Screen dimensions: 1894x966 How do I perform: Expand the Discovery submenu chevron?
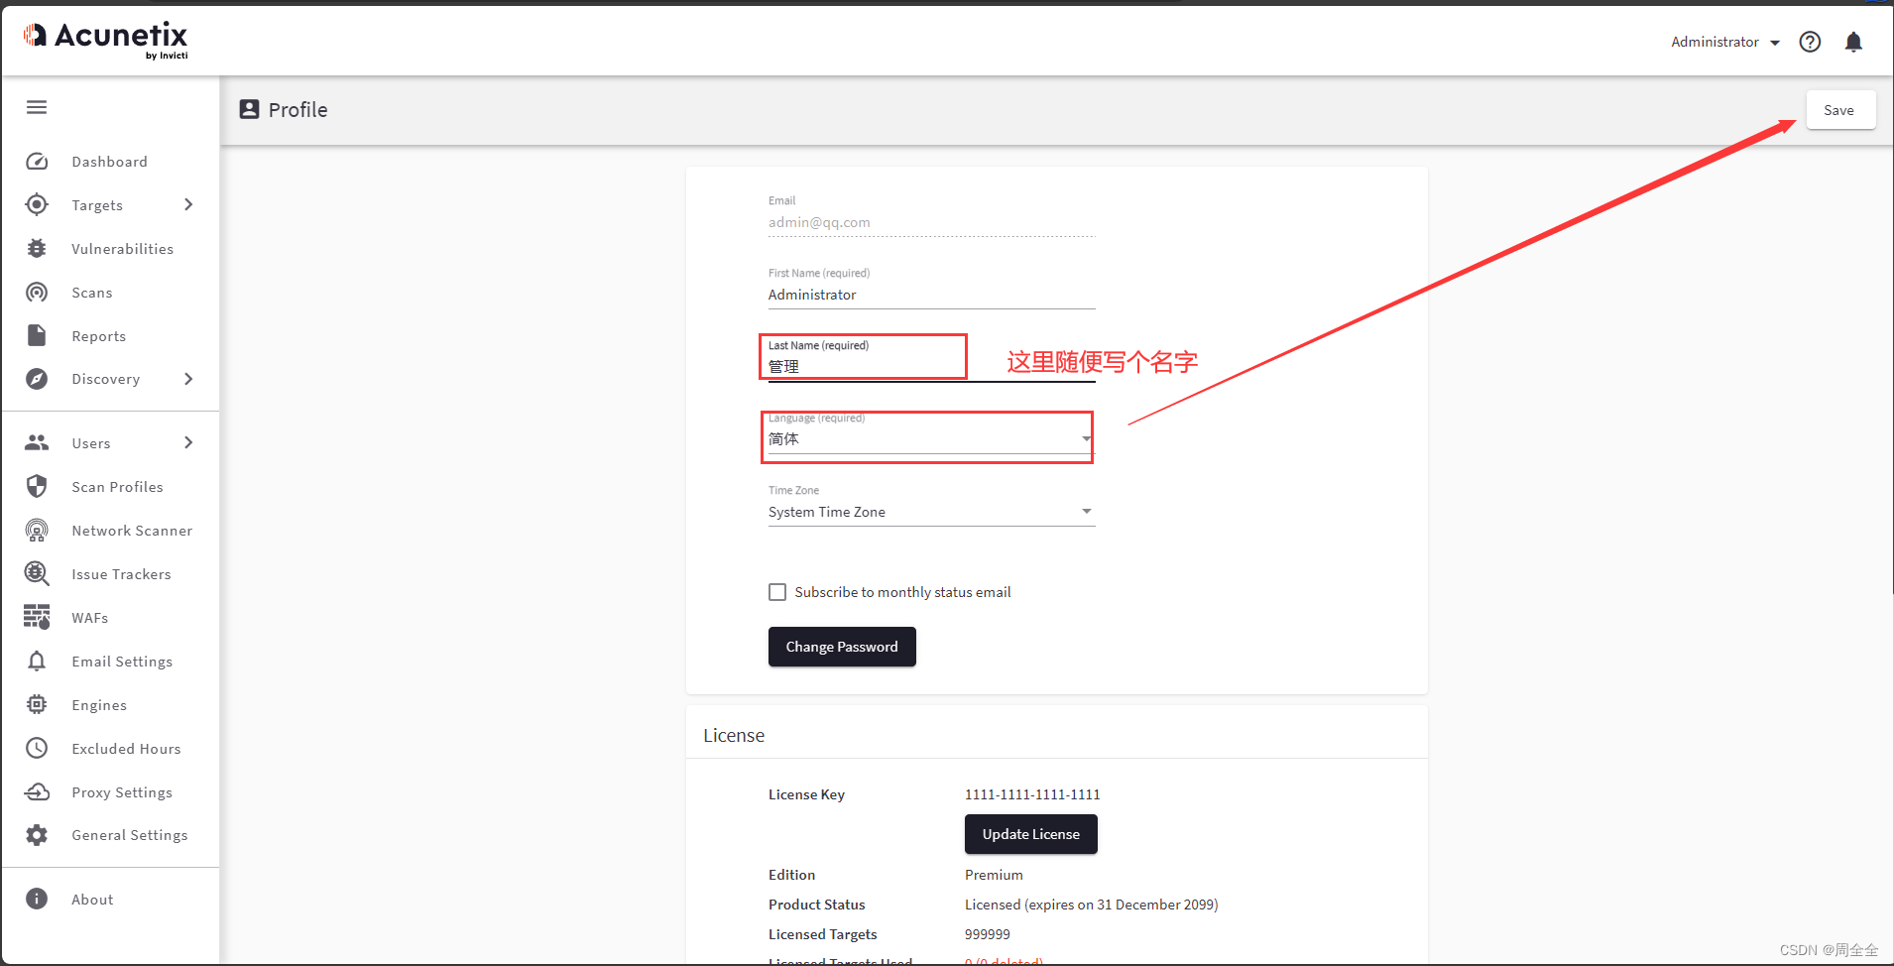point(188,379)
